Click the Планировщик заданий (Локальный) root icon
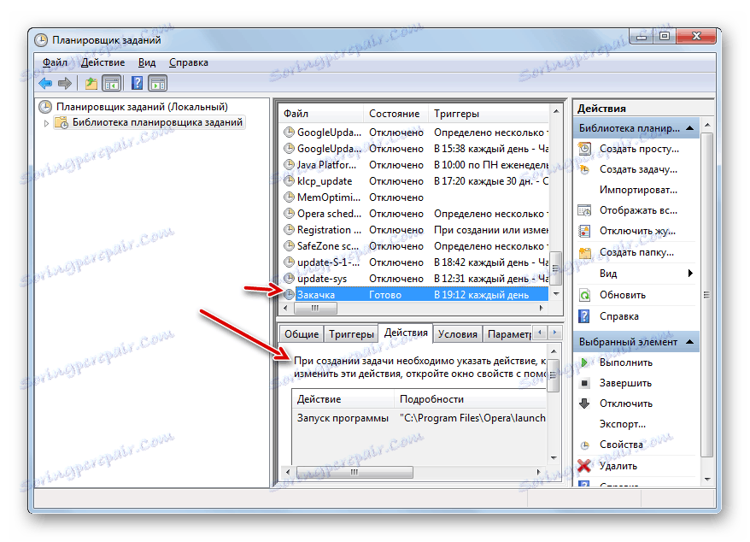This screenshot has width=750, height=542. pos(45,107)
